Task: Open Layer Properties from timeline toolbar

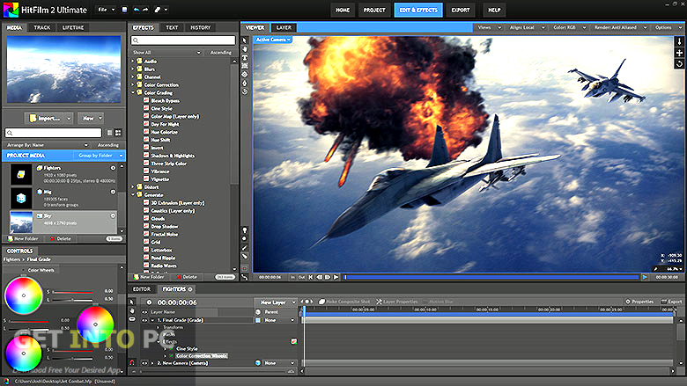Action: pos(396,302)
